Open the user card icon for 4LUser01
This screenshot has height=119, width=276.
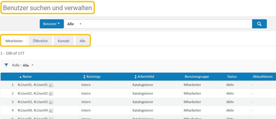click(51, 85)
